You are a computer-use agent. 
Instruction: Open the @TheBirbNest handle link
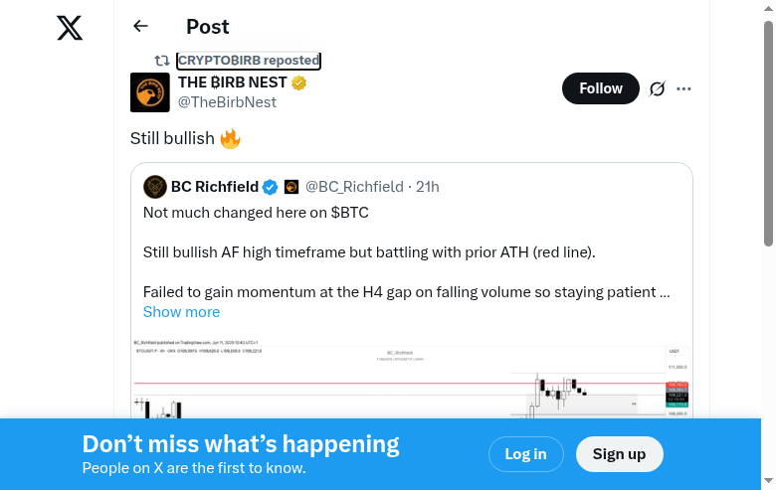[227, 102]
